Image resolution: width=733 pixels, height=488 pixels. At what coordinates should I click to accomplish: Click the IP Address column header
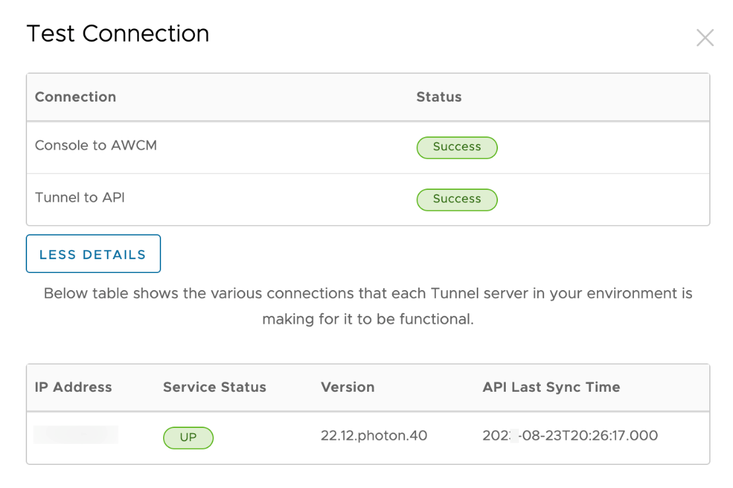click(73, 388)
